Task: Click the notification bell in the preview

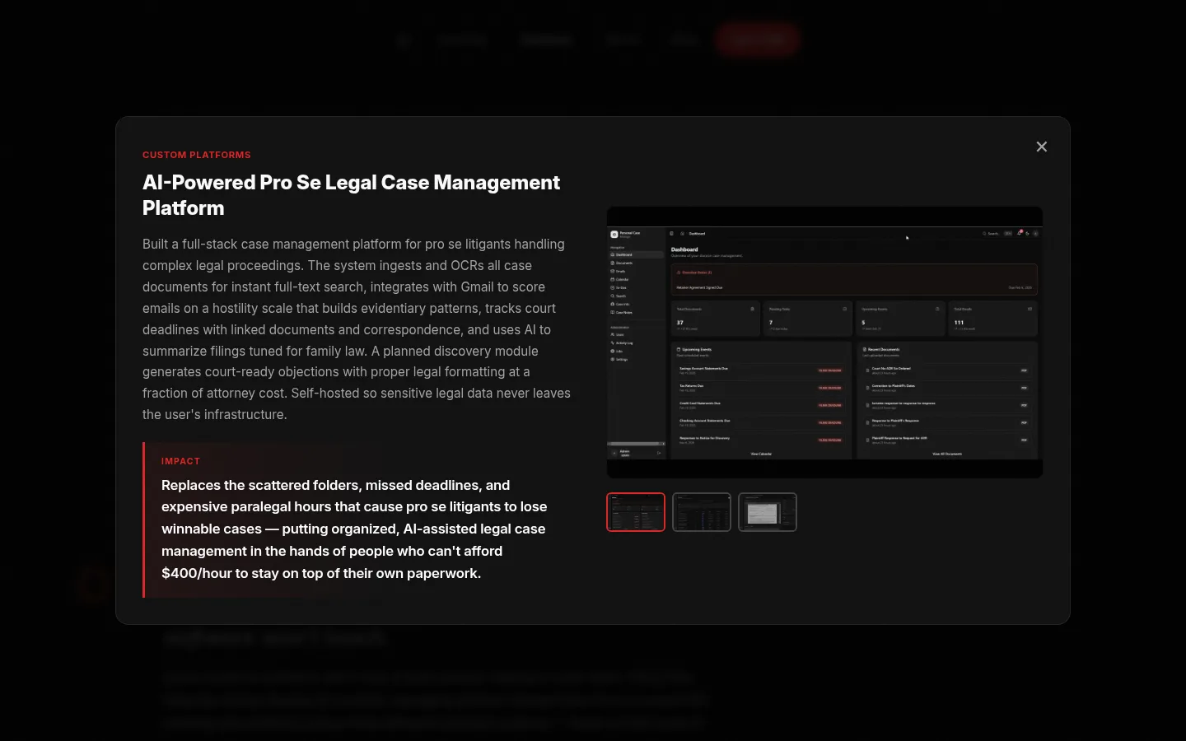Action: click(1019, 234)
